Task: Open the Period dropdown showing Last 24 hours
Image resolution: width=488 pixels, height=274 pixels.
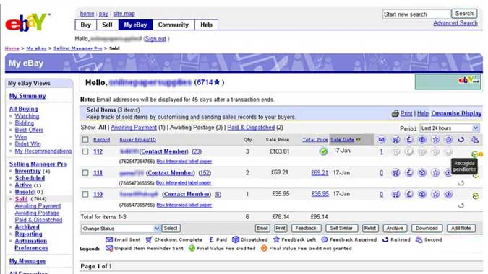Action: tap(450, 128)
